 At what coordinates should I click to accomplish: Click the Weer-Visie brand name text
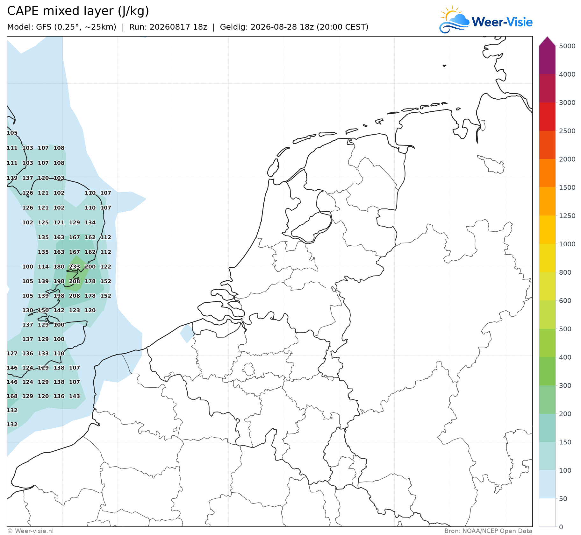pos(502,22)
